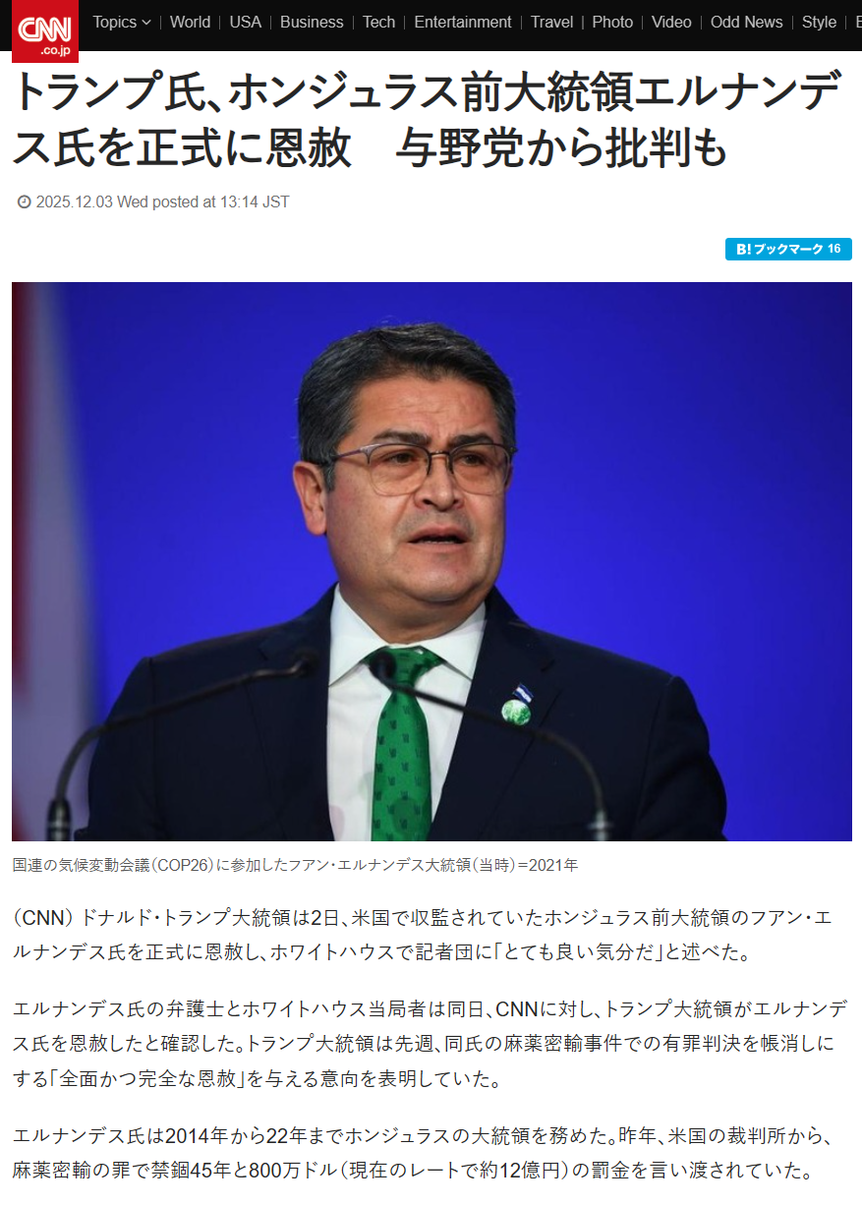Open the Tech section
The width and height of the screenshot is (862, 1205).
[x=378, y=22]
